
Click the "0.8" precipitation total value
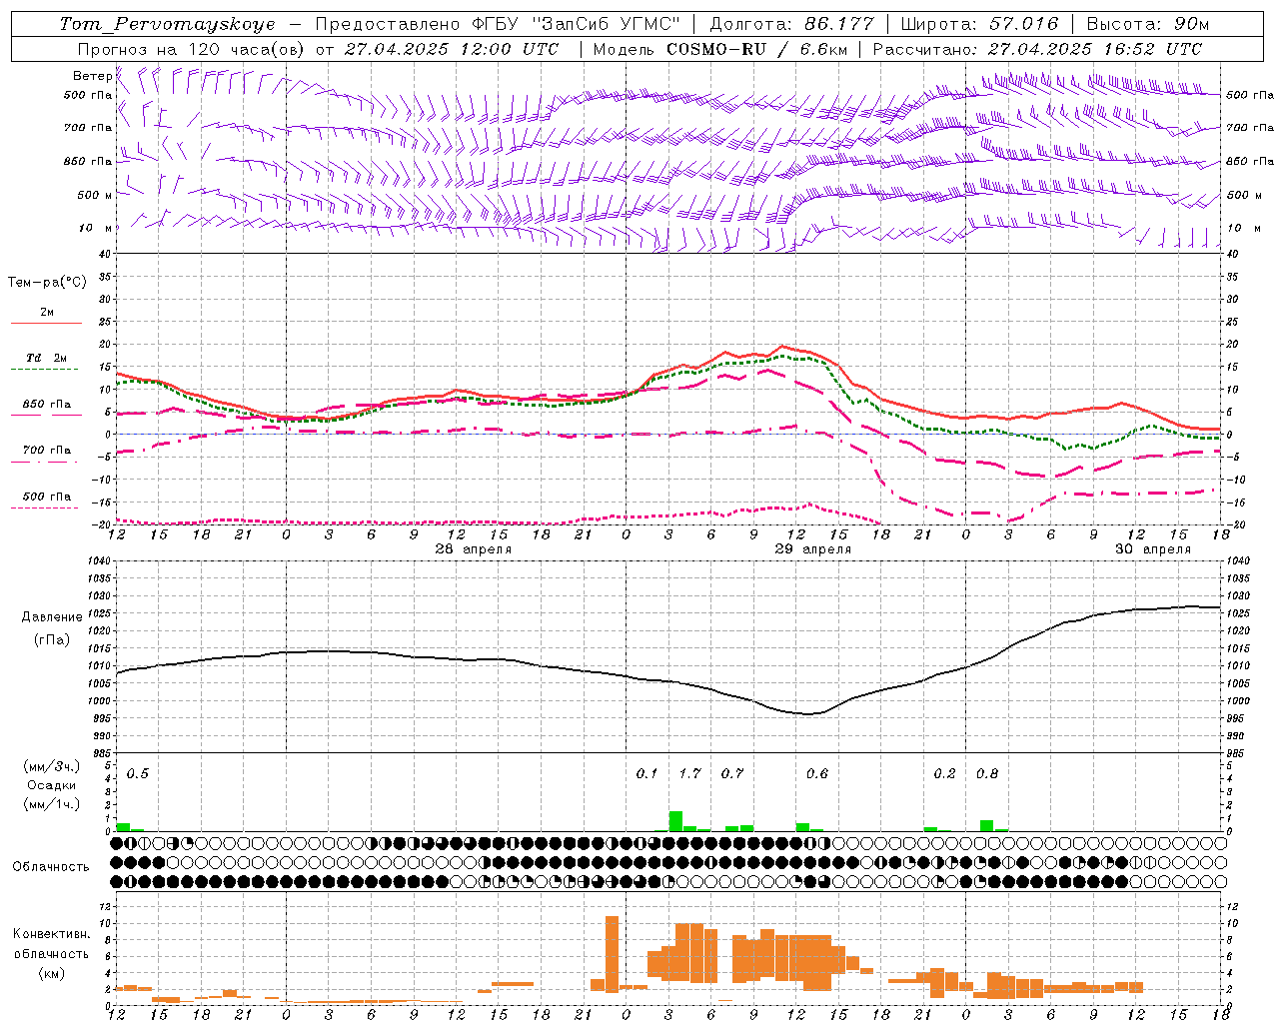987,774
